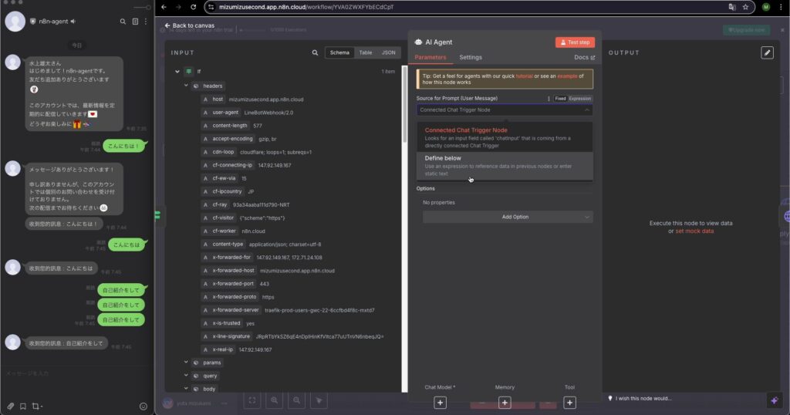Switch to Schema view tab
The image size is (790, 415).
tap(339, 52)
